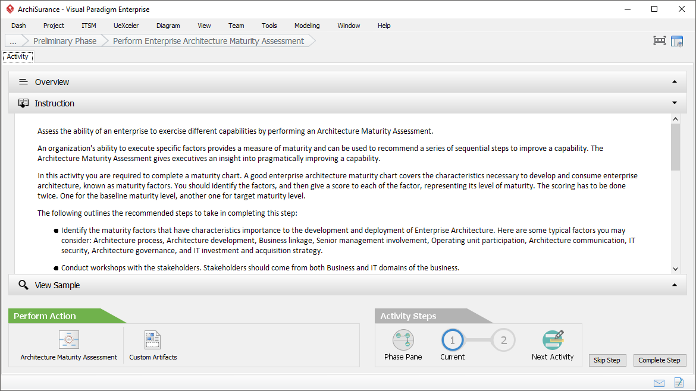Click the mail icon in status bar

(x=659, y=383)
